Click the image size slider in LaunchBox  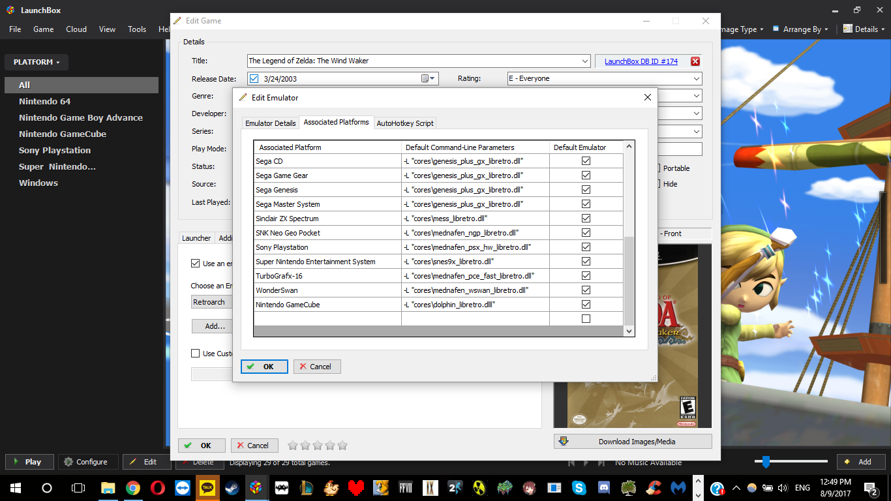pyautogui.click(x=766, y=462)
